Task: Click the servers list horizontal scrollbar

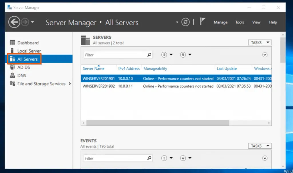Action: pyautogui.click(x=158, y=123)
